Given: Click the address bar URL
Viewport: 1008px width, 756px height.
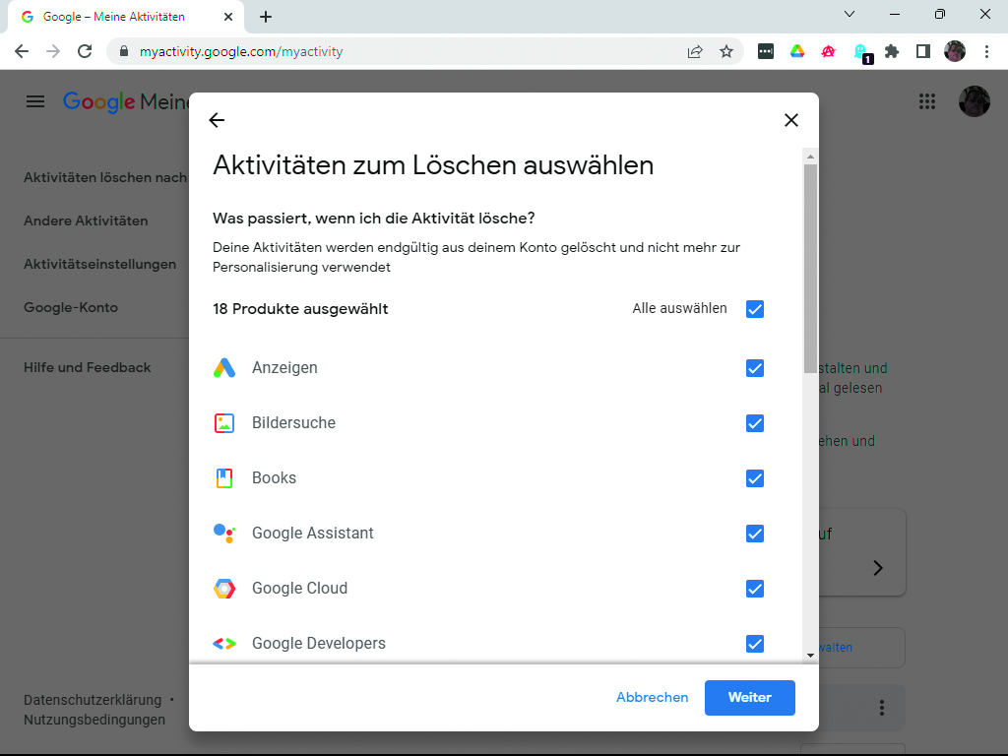Looking at the screenshot, I should tap(241, 51).
